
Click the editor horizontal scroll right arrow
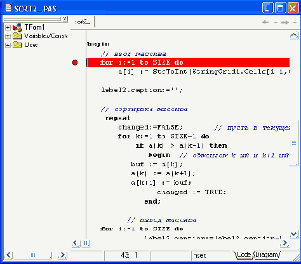tap(285, 244)
